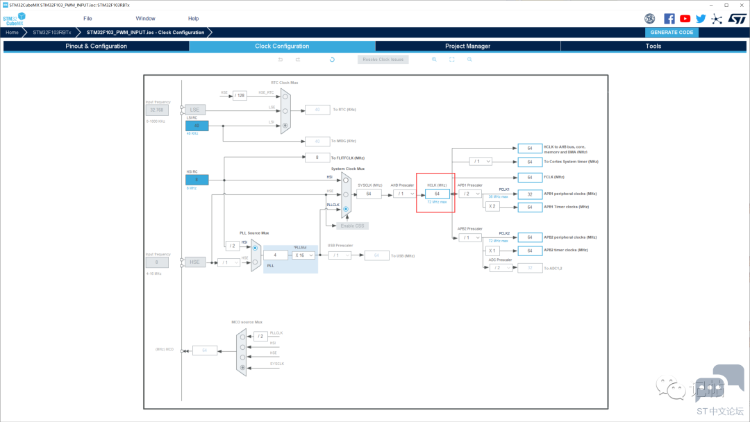Screen dimensions: 750x422
Task: Click the PLL value 4 box
Action: [x=276, y=255]
